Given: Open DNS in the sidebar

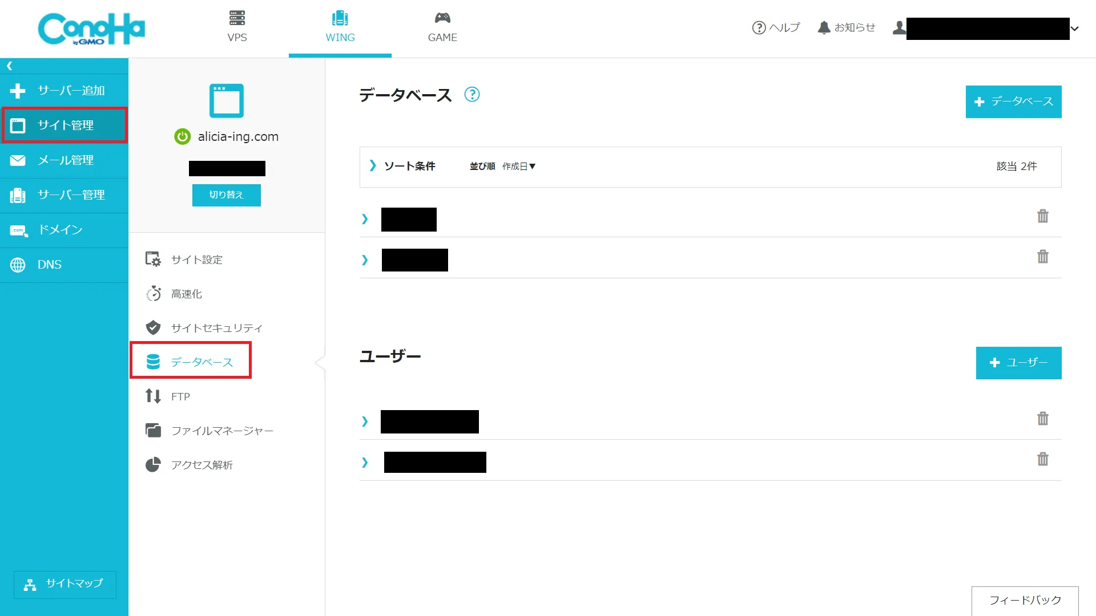Looking at the screenshot, I should pos(64,265).
